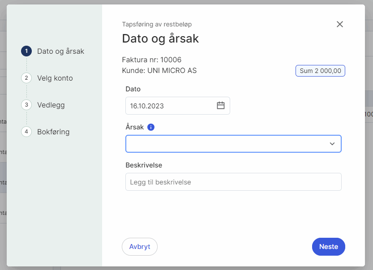The image size is (373, 270).
Task: Focus the Beskrivelse description field
Action: point(233,182)
